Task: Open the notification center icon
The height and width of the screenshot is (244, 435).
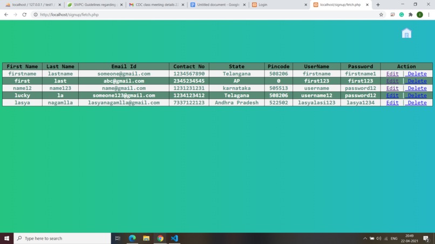Action: [x=426, y=239]
